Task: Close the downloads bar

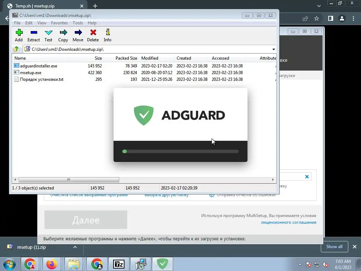Action: click(x=355, y=247)
